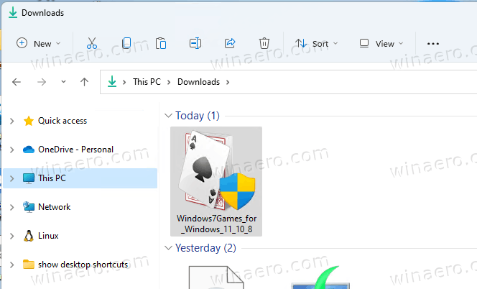The height and width of the screenshot is (289, 477).
Task: Expand show desktop shortcuts folder node
Action: 12,265
